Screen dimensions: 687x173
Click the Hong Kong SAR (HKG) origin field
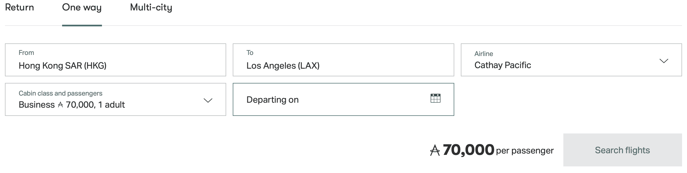(x=62, y=66)
